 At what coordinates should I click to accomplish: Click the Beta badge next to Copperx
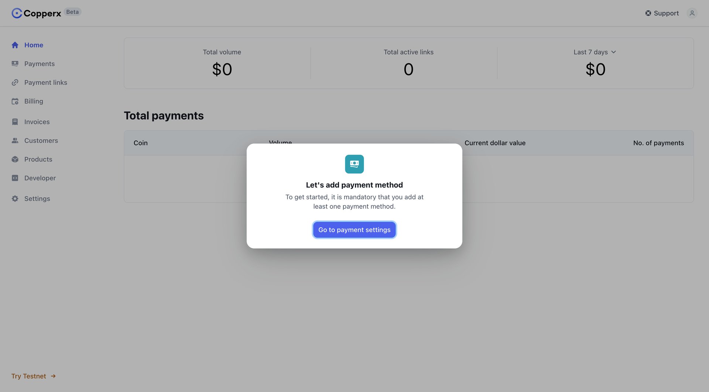coord(72,11)
